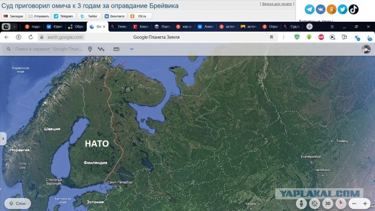Image resolution: width=375 pixels, height=211 pixels.
Task: Switch to the Опра Yandex tab
Action: click(x=270, y=26)
